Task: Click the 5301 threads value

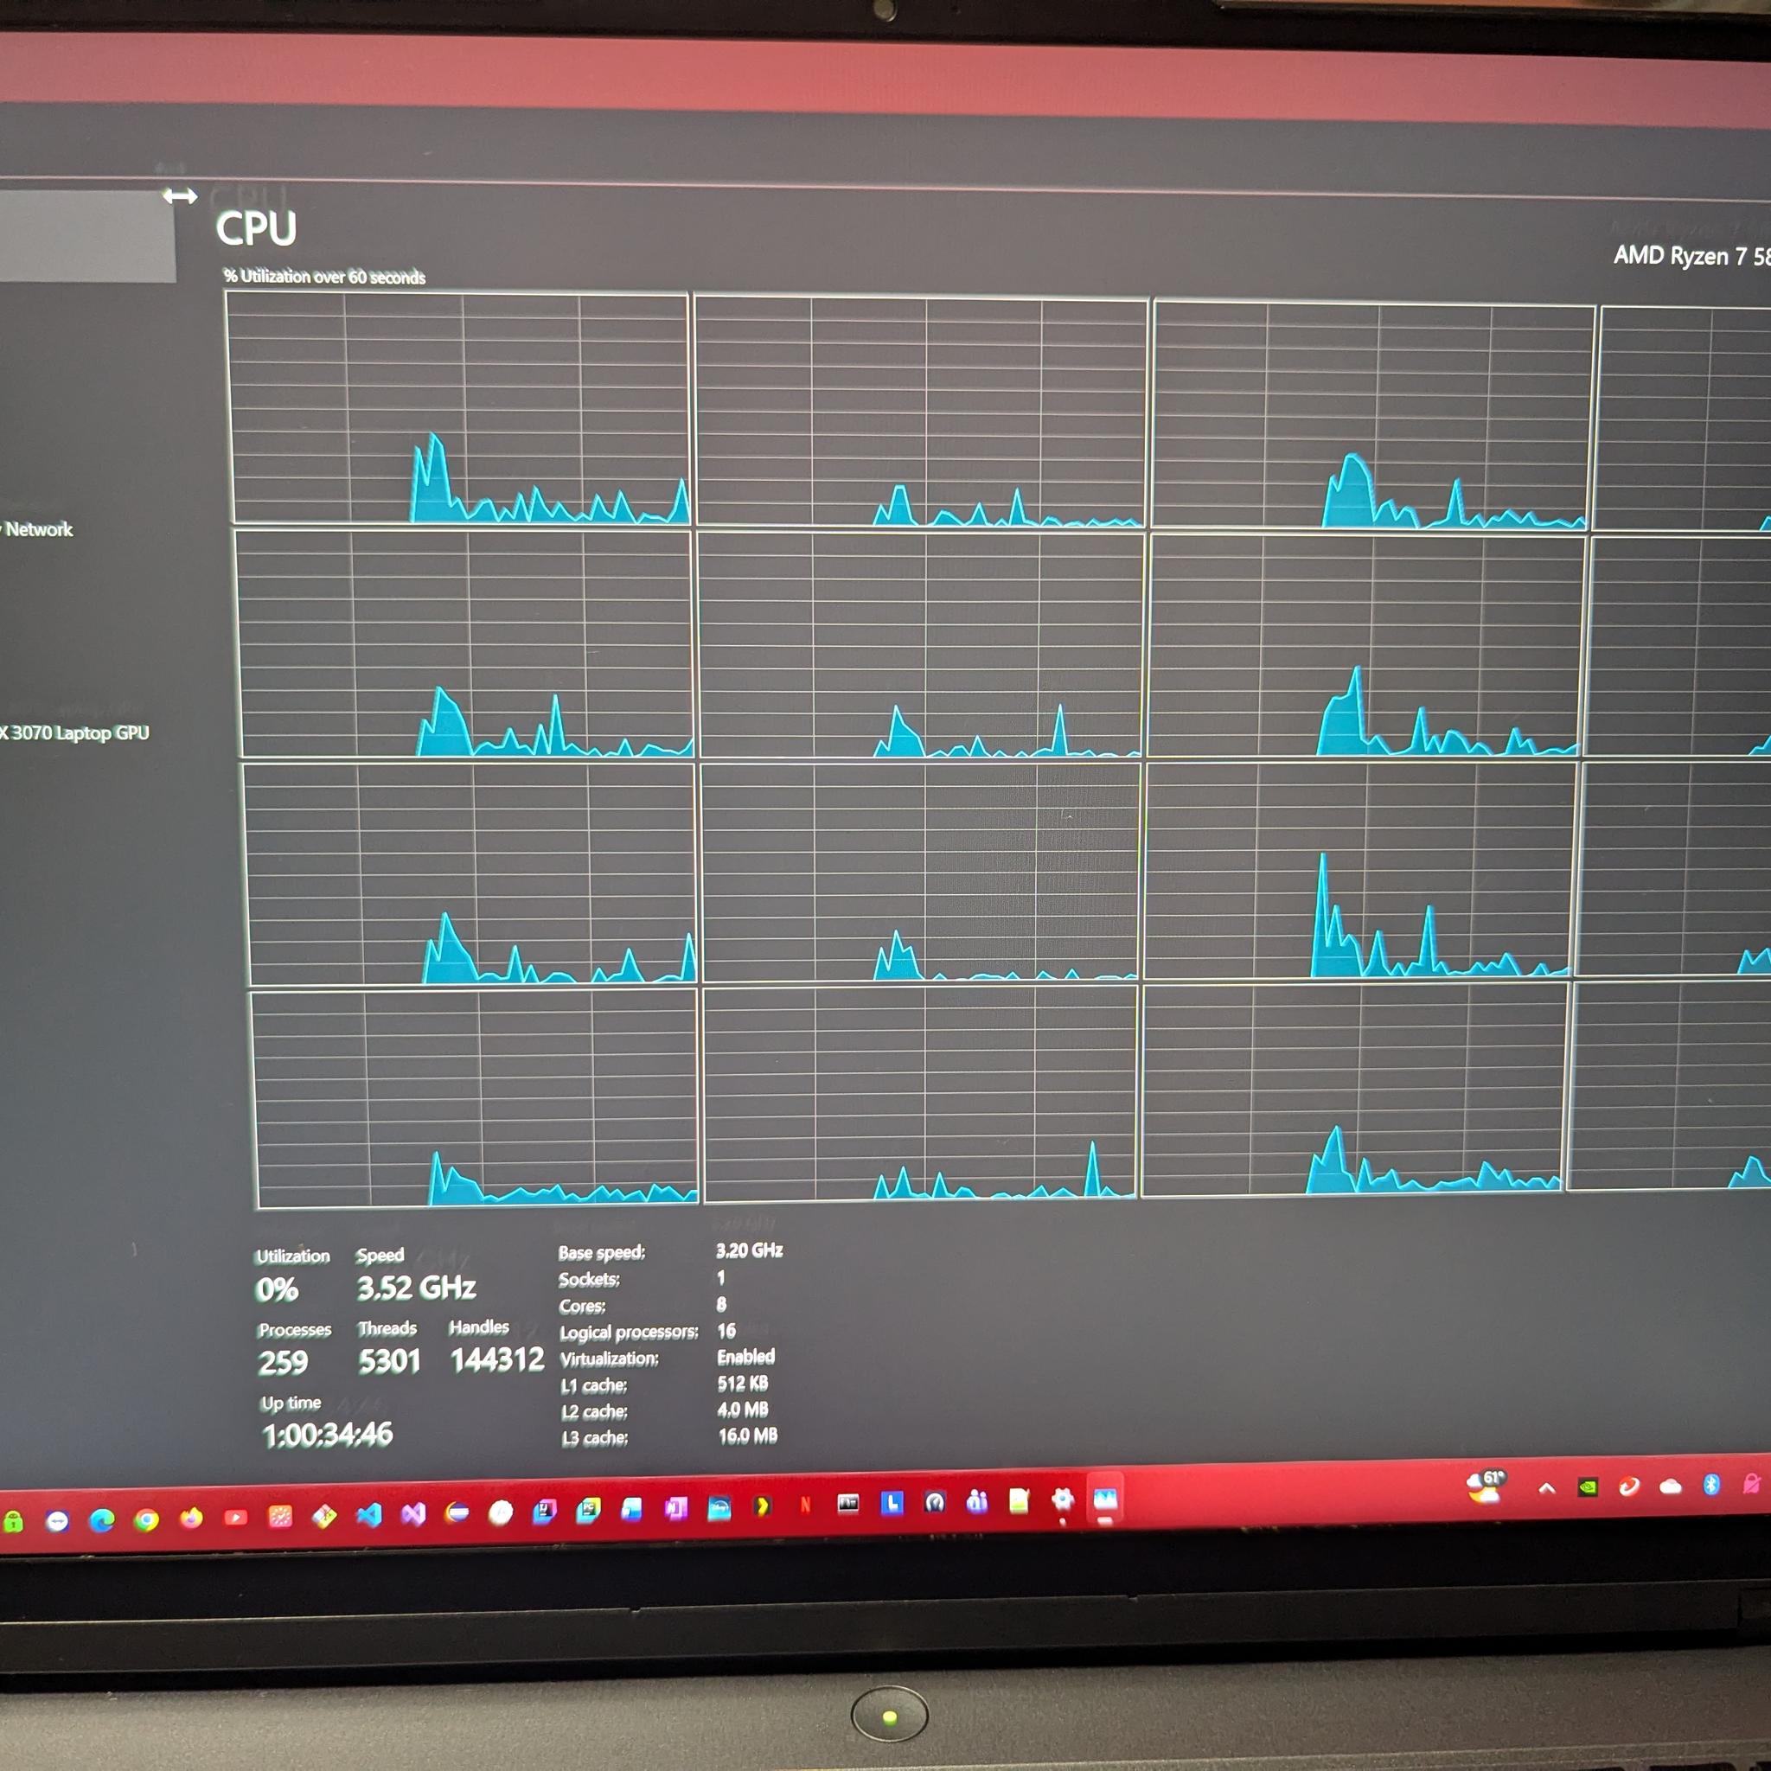Action: pos(390,1361)
